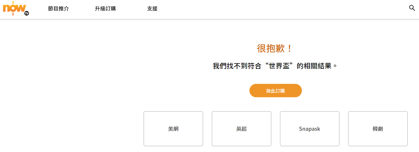Click the 世界盃 no-results message

coord(275,66)
